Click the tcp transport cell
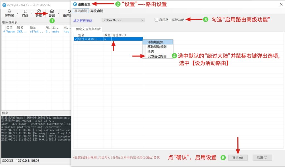Viewport: 285px width, 167px height. 67,32
